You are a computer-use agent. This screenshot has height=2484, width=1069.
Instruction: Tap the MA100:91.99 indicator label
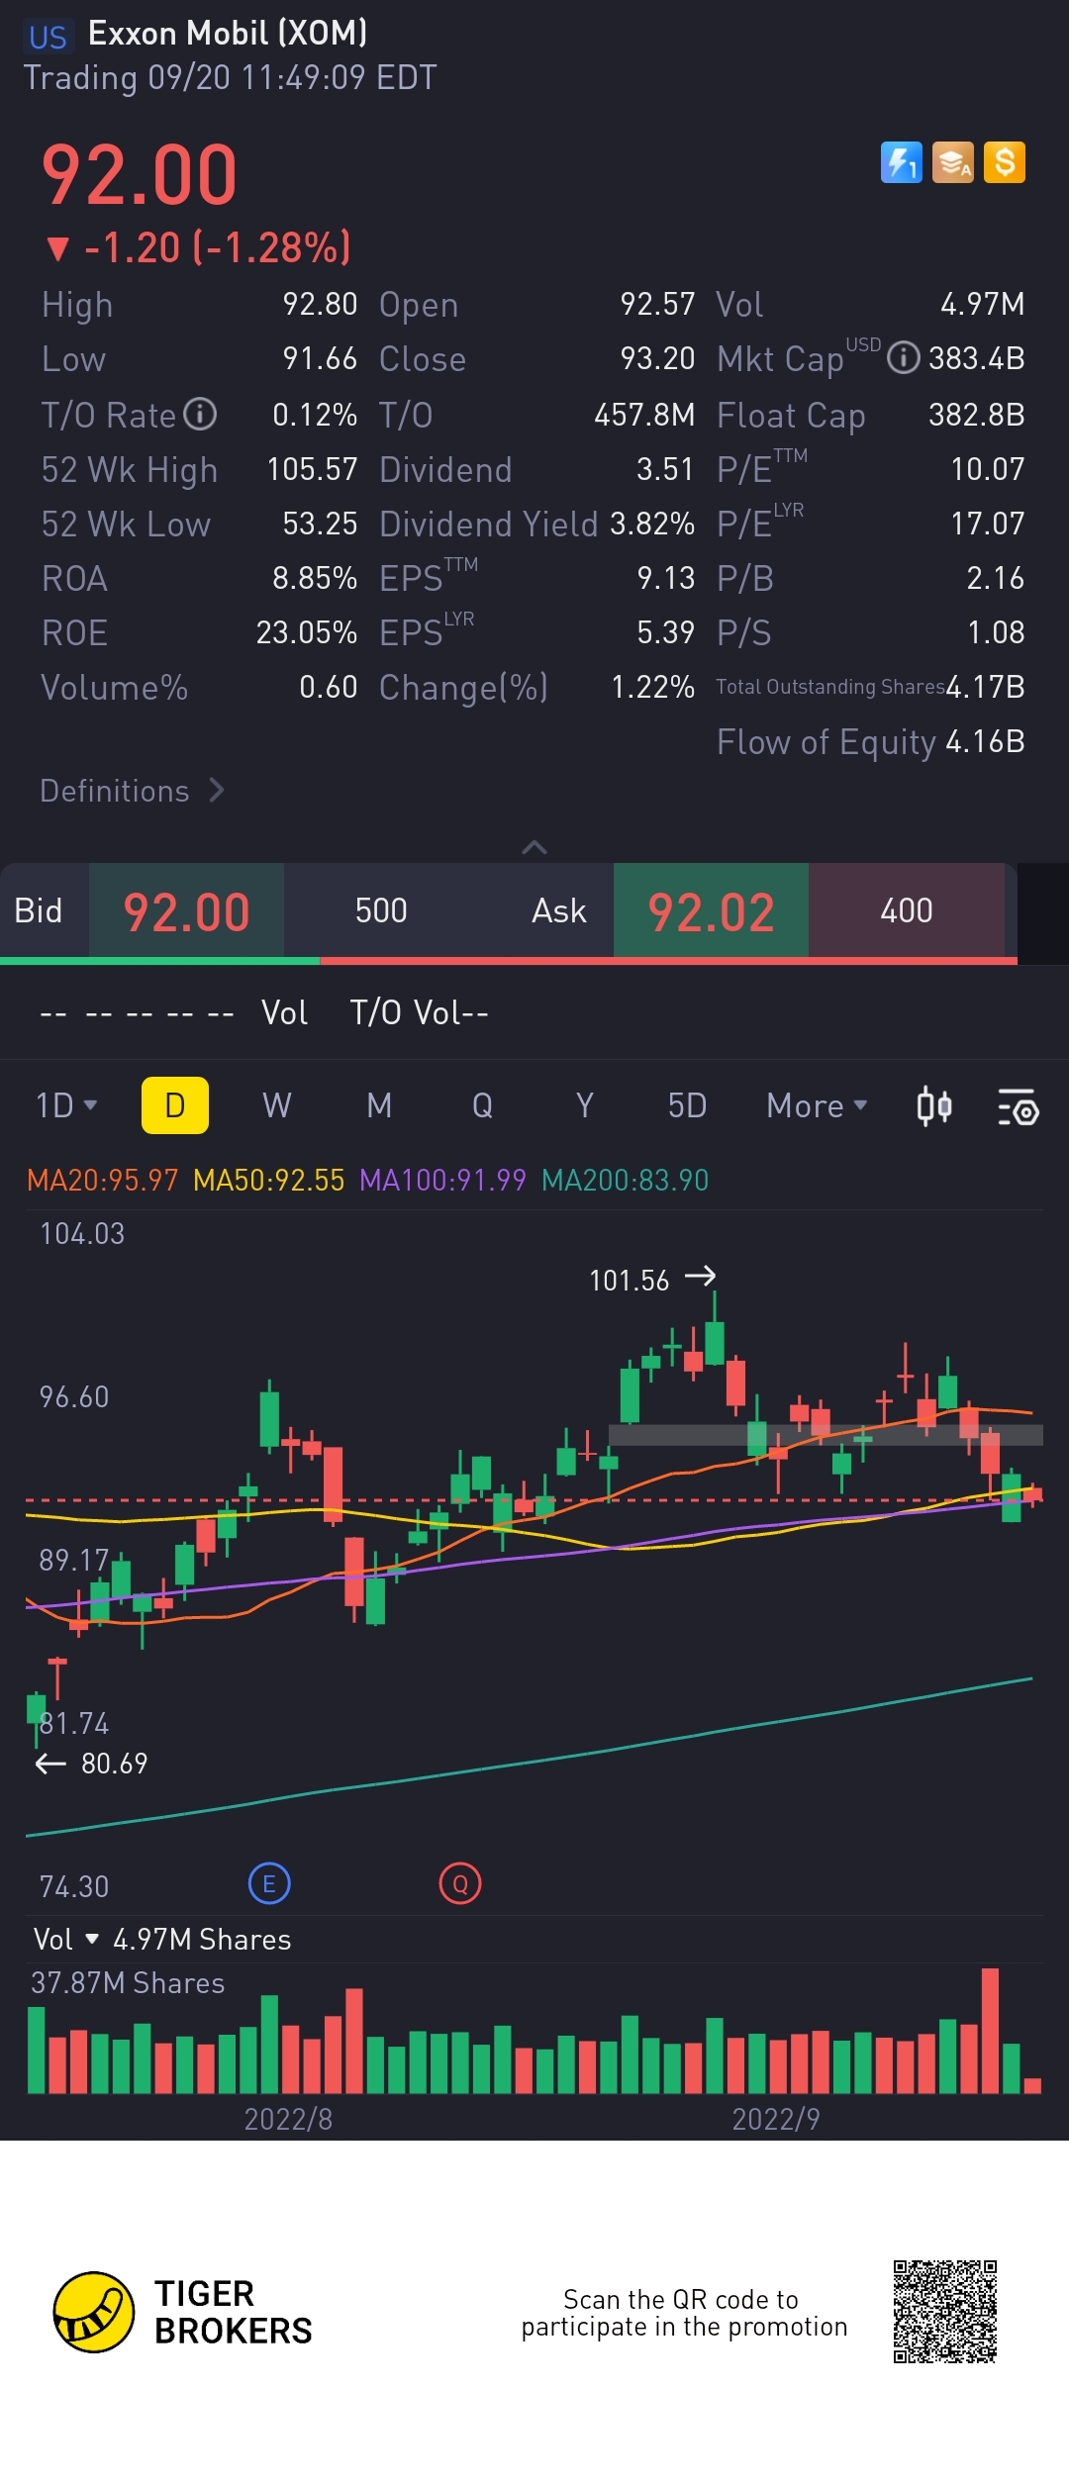442,1180
